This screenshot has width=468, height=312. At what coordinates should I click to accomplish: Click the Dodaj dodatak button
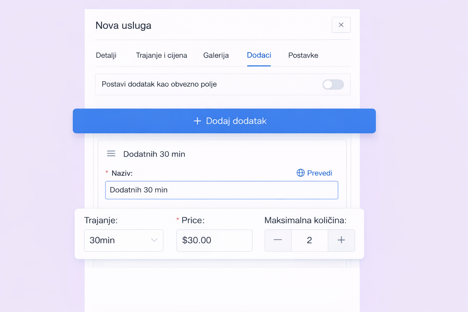224,121
